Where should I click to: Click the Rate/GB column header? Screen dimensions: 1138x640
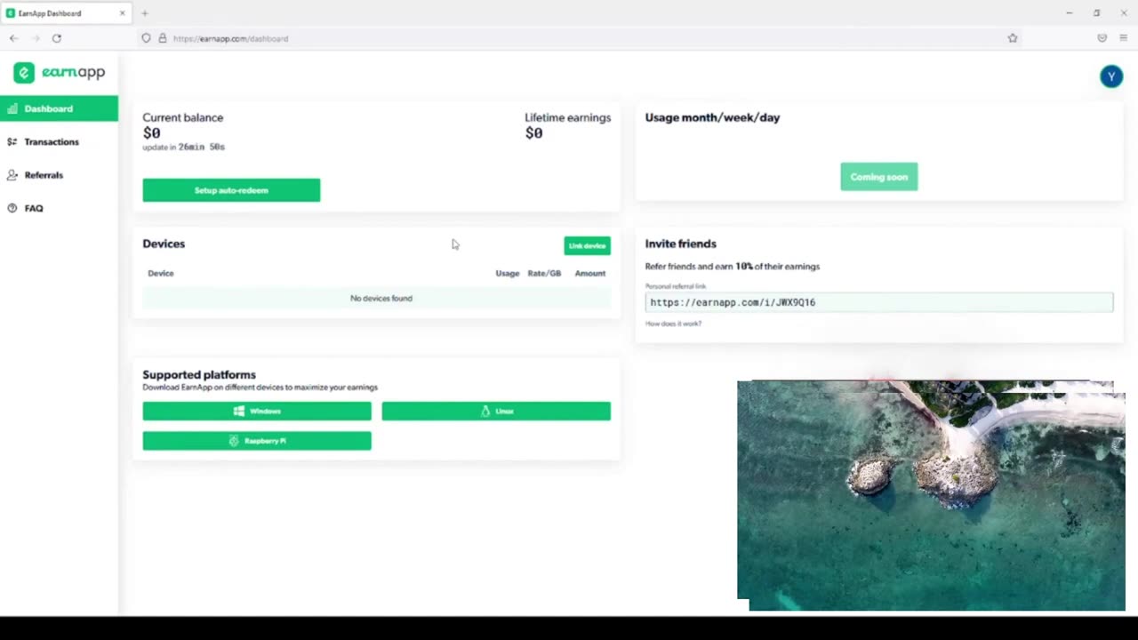tap(544, 274)
